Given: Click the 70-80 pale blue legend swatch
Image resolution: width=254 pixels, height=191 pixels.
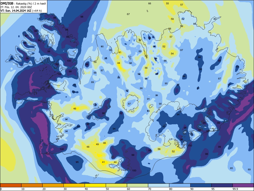Looking at the screenshot, I should 158,185.
